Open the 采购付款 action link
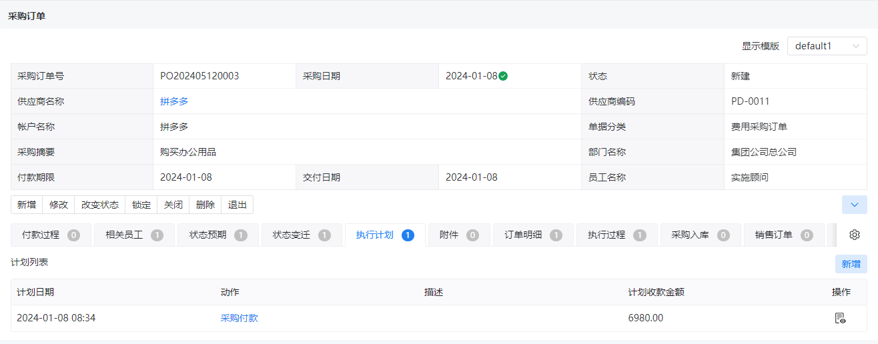This screenshot has height=344, width=878. (x=240, y=318)
